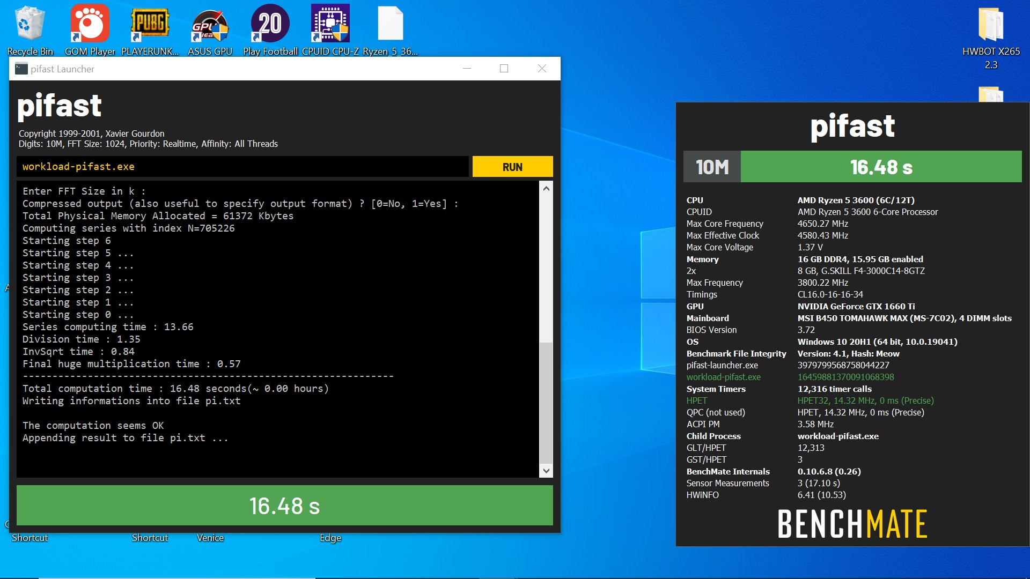Click the console scrollbar down arrow
Image resolution: width=1030 pixels, height=579 pixels.
pyautogui.click(x=546, y=471)
